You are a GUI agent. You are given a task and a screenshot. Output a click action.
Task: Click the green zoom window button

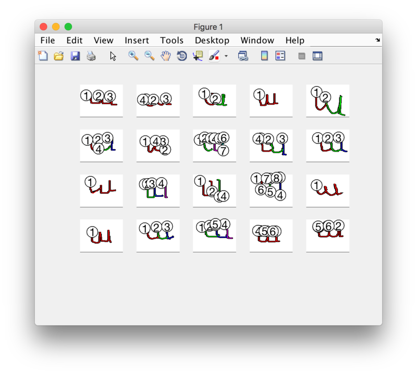pos(68,27)
